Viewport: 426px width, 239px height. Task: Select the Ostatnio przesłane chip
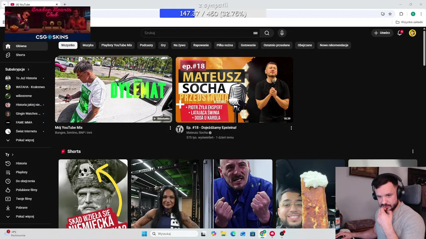coord(277,45)
